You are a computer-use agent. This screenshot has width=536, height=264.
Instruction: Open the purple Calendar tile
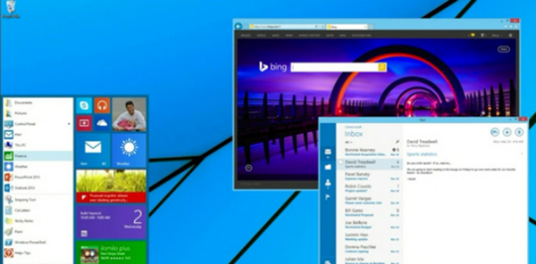(111, 222)
